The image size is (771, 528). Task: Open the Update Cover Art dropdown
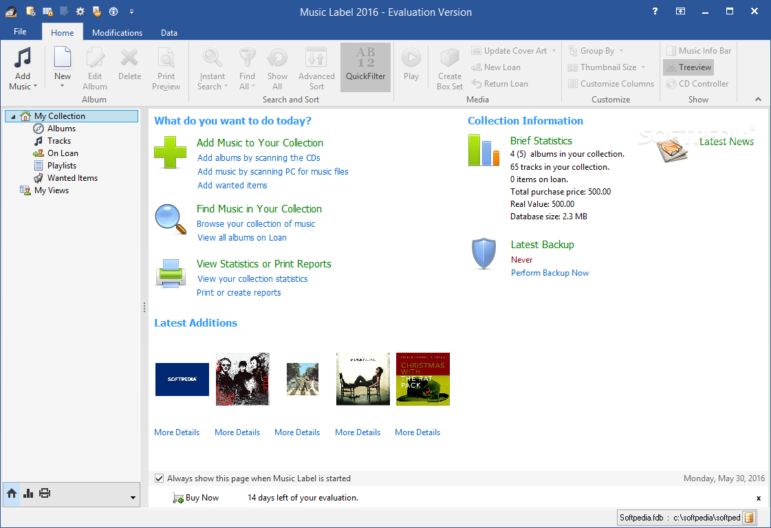pyautogui.click(x=554, y=51)
